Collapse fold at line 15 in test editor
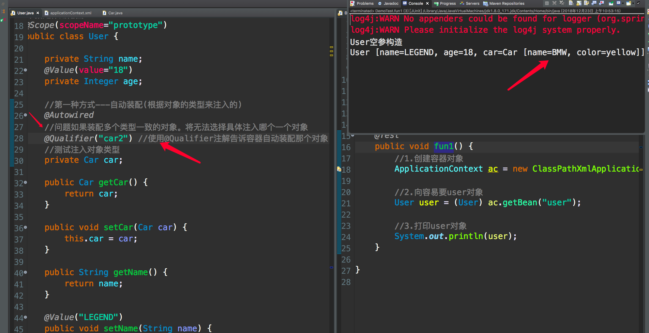The image size is (649, 333). coord(352,135)
